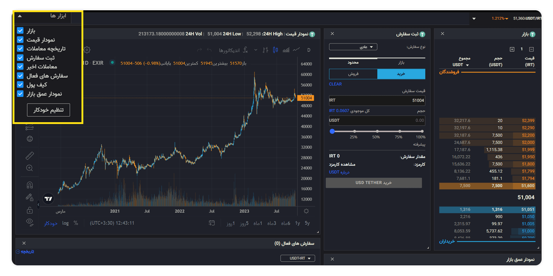The width and height of the screenshot is (553, 276).
Task: Click the 50% mark on volume slider
Action: (x=377, y=131)
